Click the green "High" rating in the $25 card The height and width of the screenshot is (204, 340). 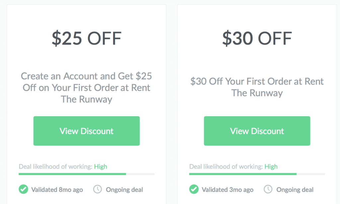coord(100,167)
